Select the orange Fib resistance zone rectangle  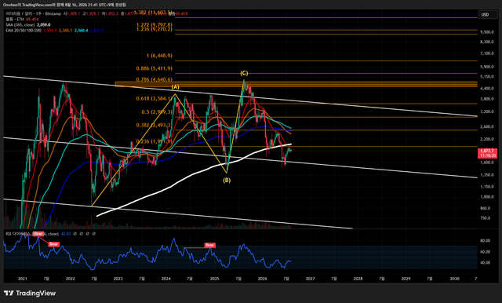tap(296, 84)
